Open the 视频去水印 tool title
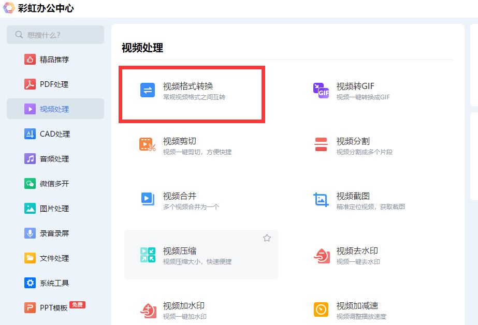The width and height of the screenshot is (478, 325). pos(357,251)
